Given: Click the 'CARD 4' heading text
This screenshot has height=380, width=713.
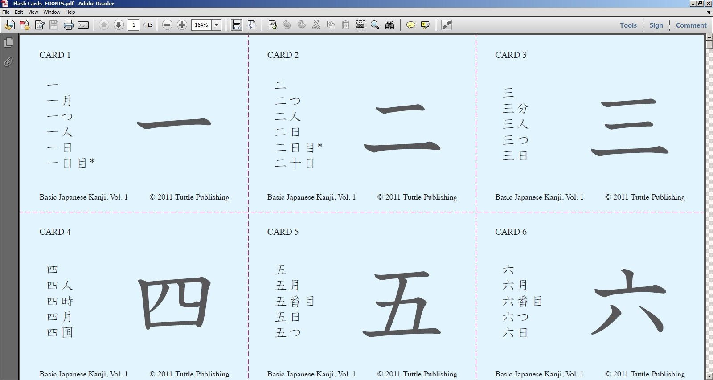Looking at the screenshot, I should pos(55,232).
